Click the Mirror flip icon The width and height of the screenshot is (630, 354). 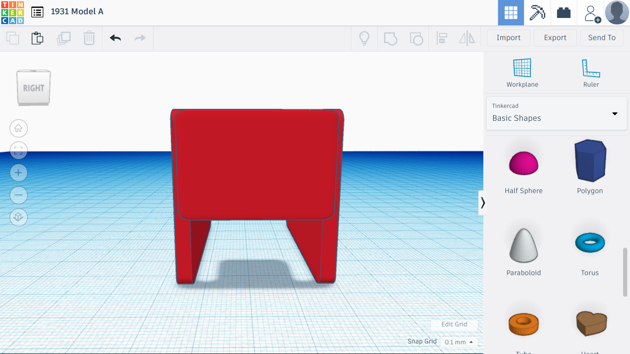[467, 38]
